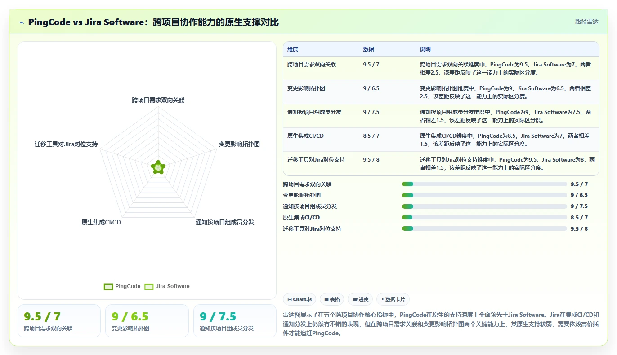Click the 8.5 / 7 value beside the progress bar
This screenshot has width=617, height=355.
pos(579,218)
